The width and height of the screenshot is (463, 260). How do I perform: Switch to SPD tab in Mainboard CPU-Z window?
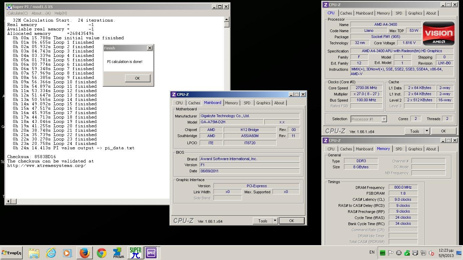point(247,103)
